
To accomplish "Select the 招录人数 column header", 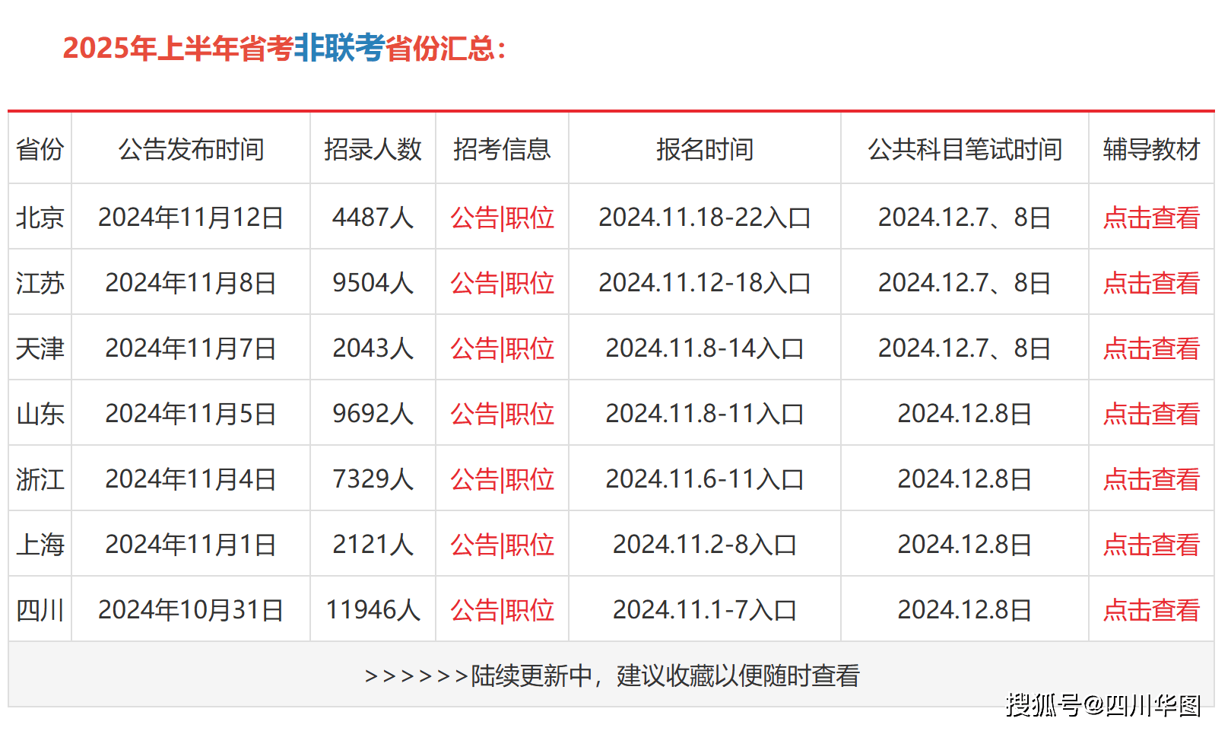I will 373,149.
